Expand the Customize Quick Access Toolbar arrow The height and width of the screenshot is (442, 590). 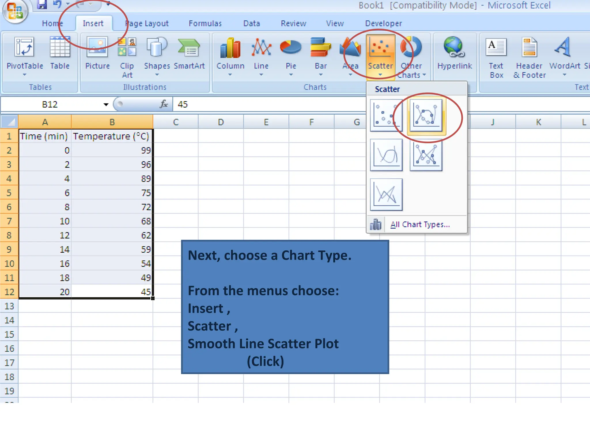(x=108, y=4)
